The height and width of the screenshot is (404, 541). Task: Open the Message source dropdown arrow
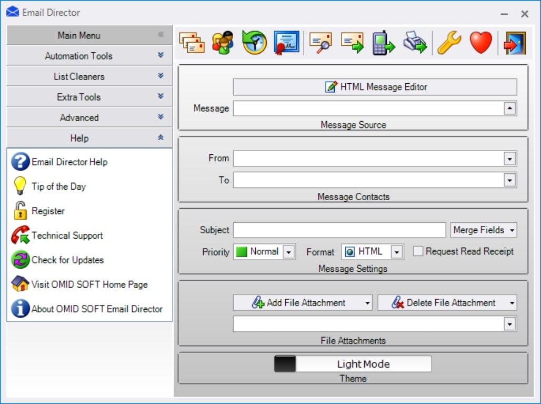[509, 108]
